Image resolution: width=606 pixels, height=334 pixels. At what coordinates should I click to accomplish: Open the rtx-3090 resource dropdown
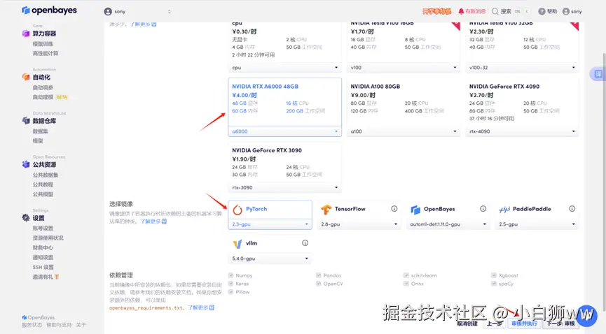[285, 187]
